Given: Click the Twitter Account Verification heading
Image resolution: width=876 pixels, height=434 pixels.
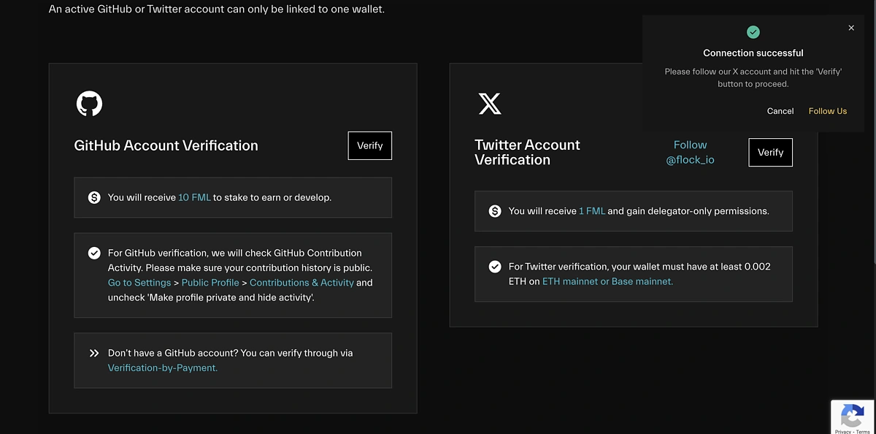Looking at the screenshot, I should point(528,152).
